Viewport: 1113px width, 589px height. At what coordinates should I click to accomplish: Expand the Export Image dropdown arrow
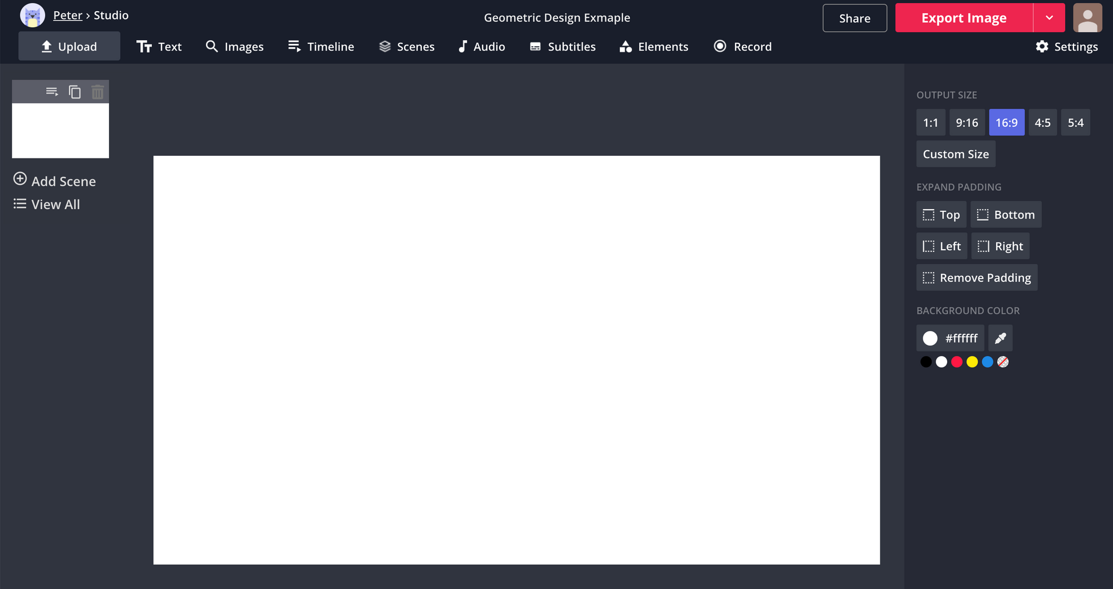(x=1049, y=18)
